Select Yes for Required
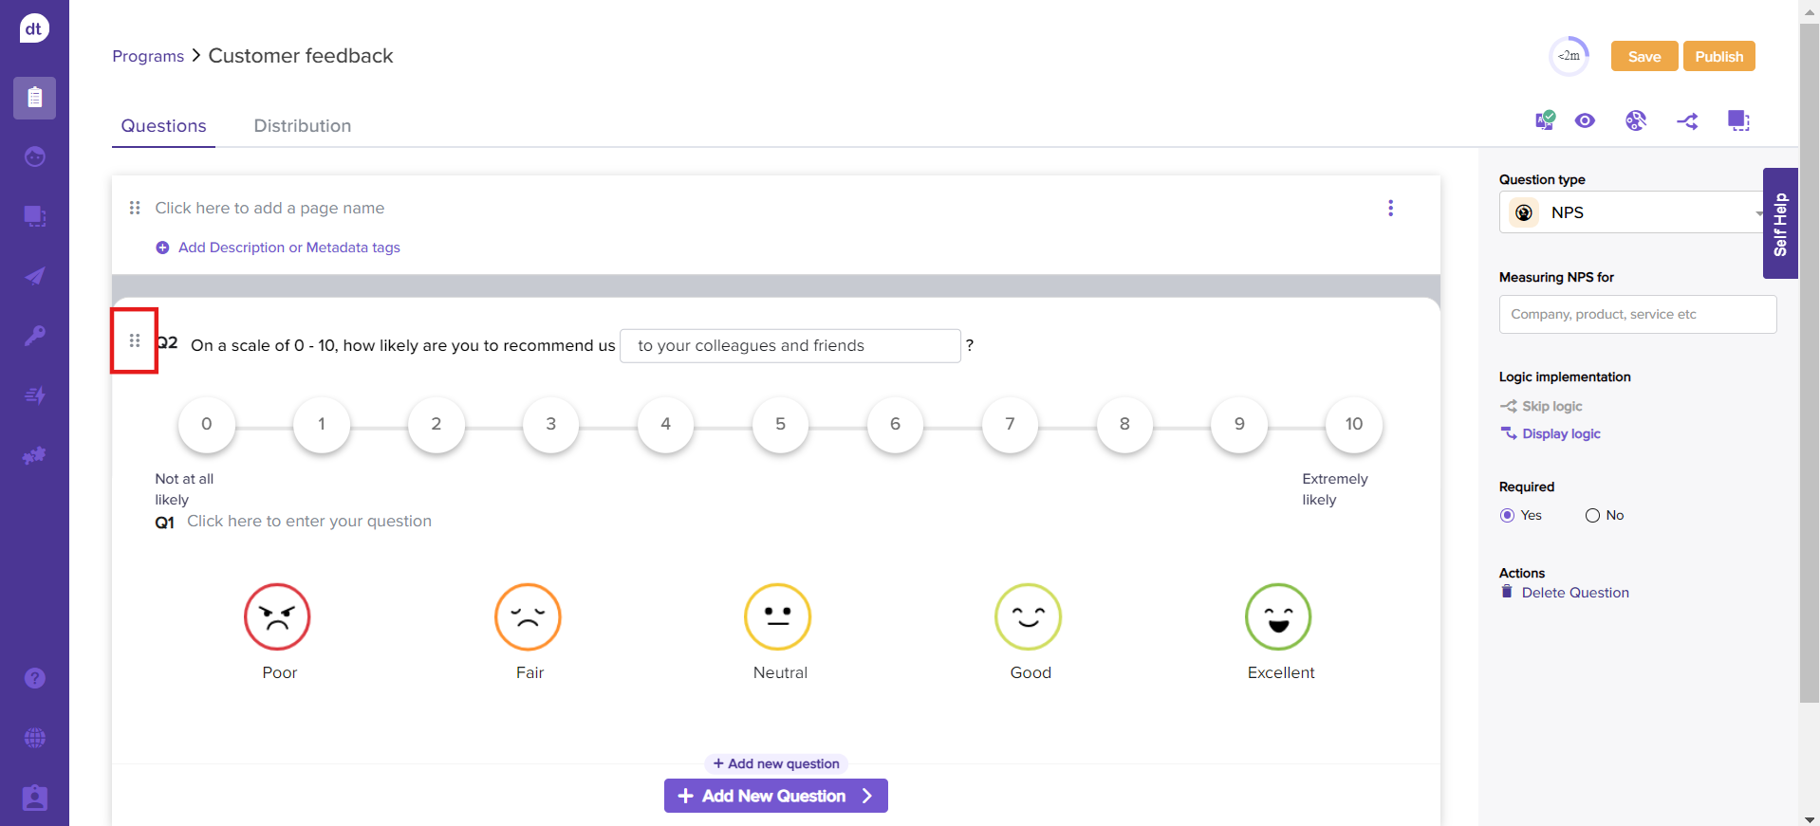The height and width of the screenshot is (826, 1820). point(1507,515)
